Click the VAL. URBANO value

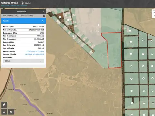tap(39, 39)
